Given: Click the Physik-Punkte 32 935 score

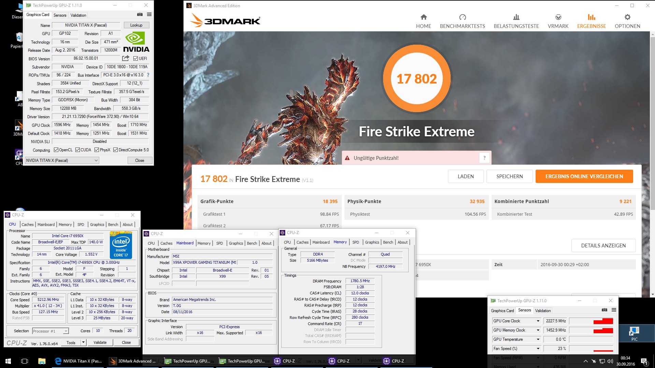Looking at the screenshot, I should (477, 201).
